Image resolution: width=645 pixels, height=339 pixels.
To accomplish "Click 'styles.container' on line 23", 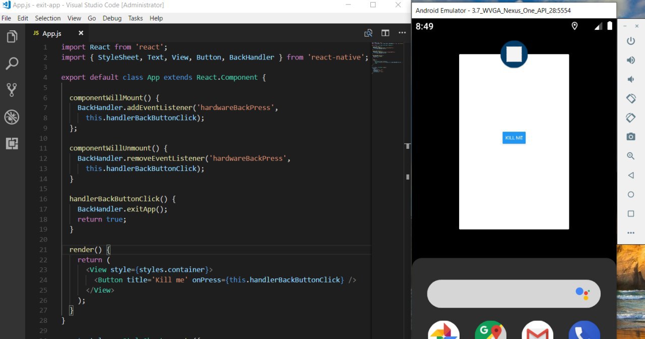I will (172, 270).
